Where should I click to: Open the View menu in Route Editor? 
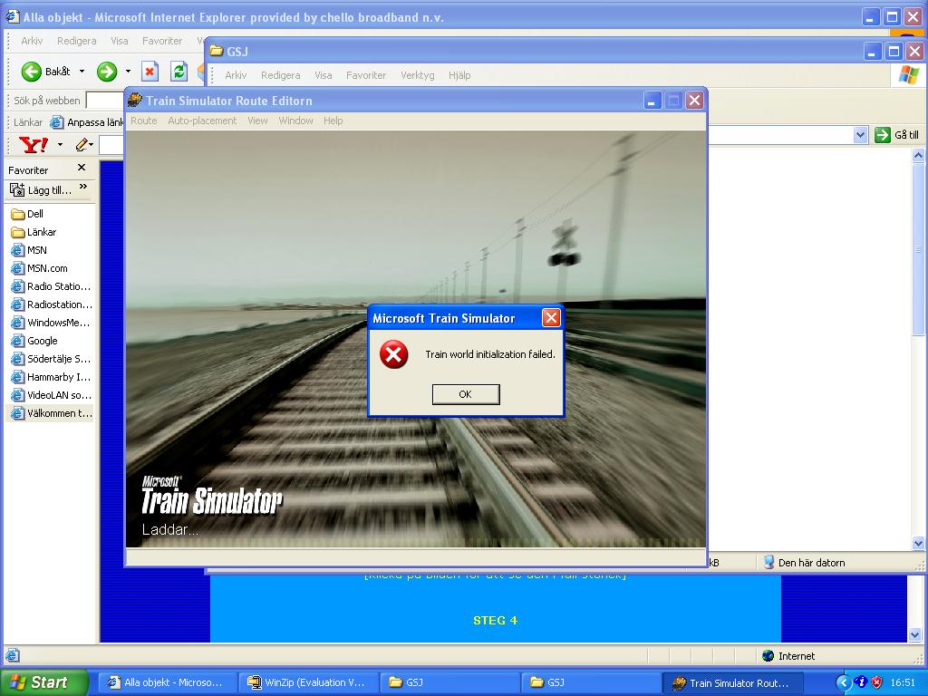pos(257,121)
